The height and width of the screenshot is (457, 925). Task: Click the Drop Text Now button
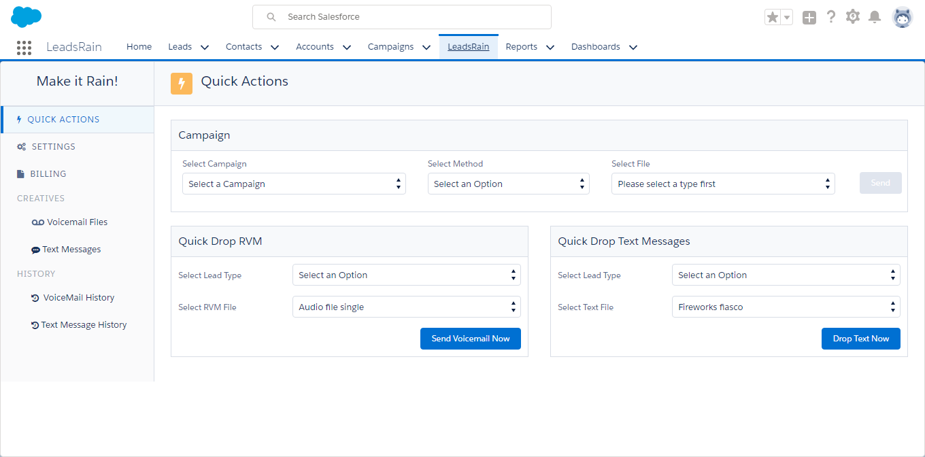pos(861,339)
